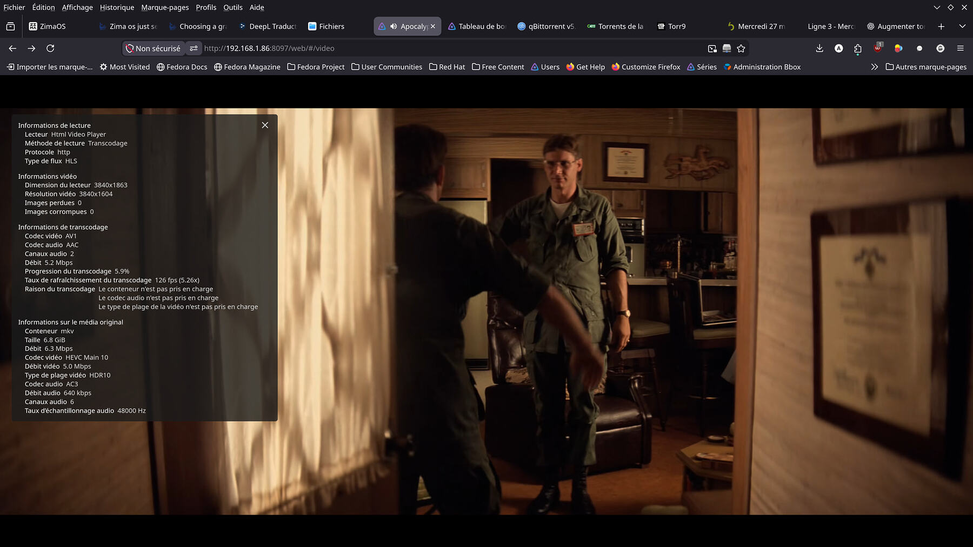Open the User Communities bookmarks folder

tap(386, 67)
